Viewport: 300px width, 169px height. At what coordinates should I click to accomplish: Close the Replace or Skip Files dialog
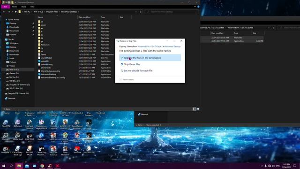[181, 41]
